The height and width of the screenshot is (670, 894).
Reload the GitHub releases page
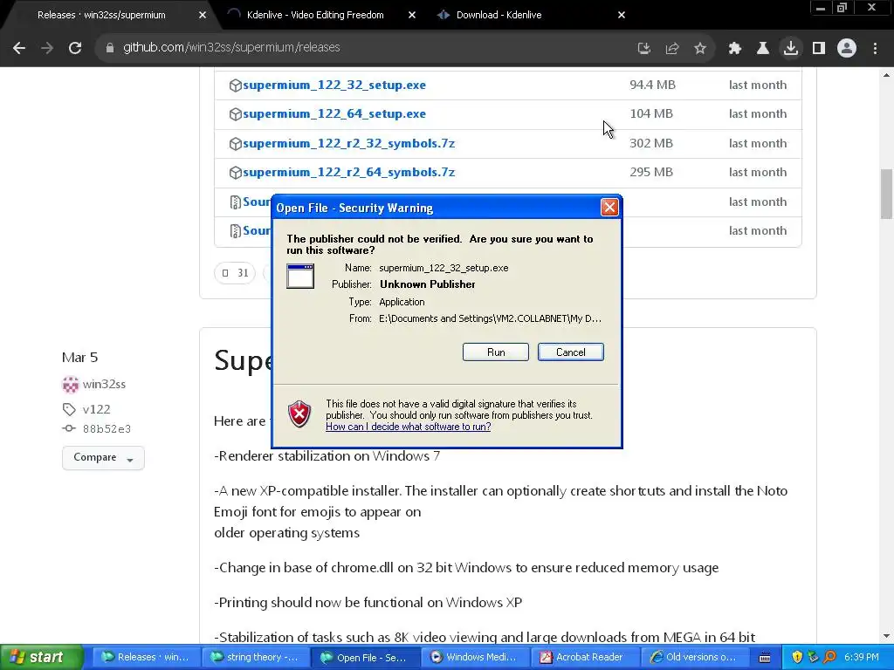75,48
